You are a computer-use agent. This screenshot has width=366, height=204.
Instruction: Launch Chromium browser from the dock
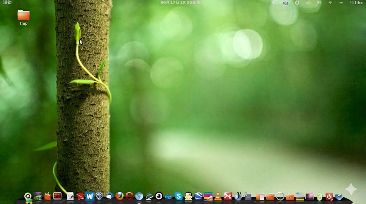(x=139, y=196)
